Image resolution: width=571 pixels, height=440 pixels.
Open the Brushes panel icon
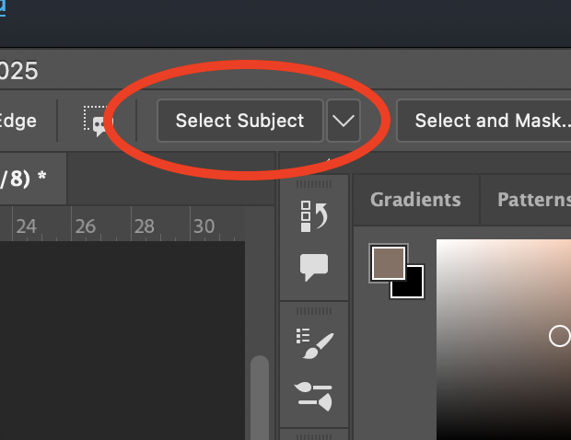[314, 395]
